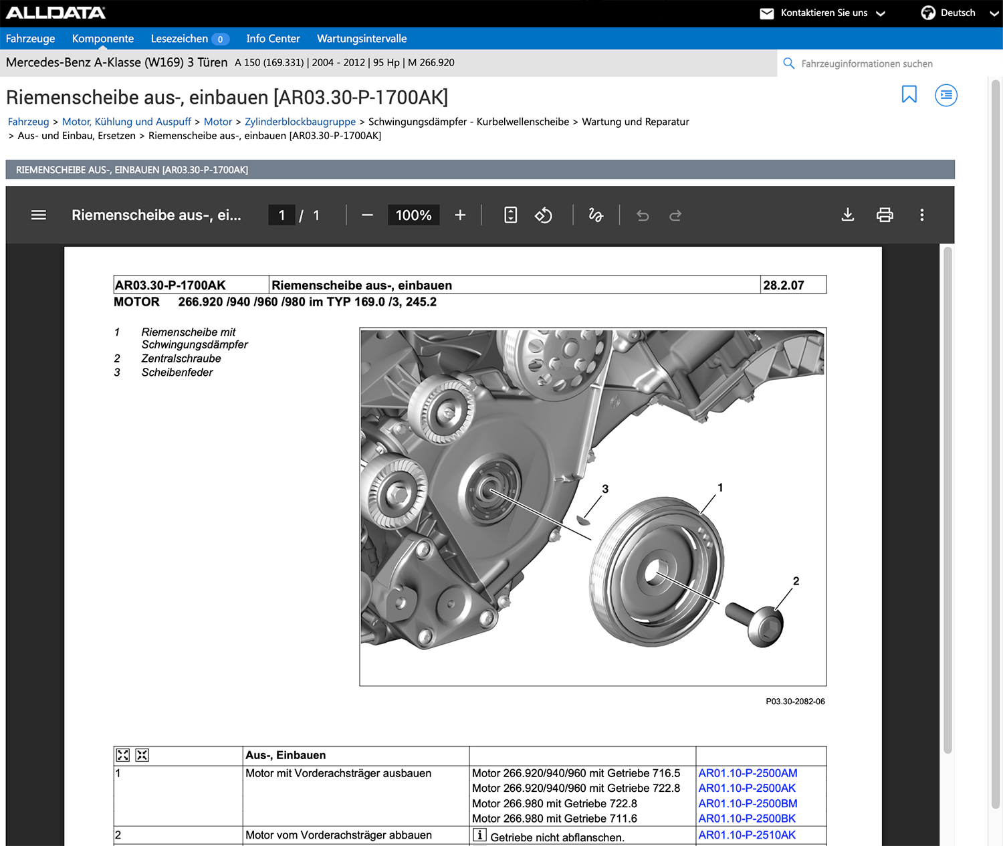Open link AR01.10-P-2500AM
This screenshot has width=1003, height=846.
[748, 773]
